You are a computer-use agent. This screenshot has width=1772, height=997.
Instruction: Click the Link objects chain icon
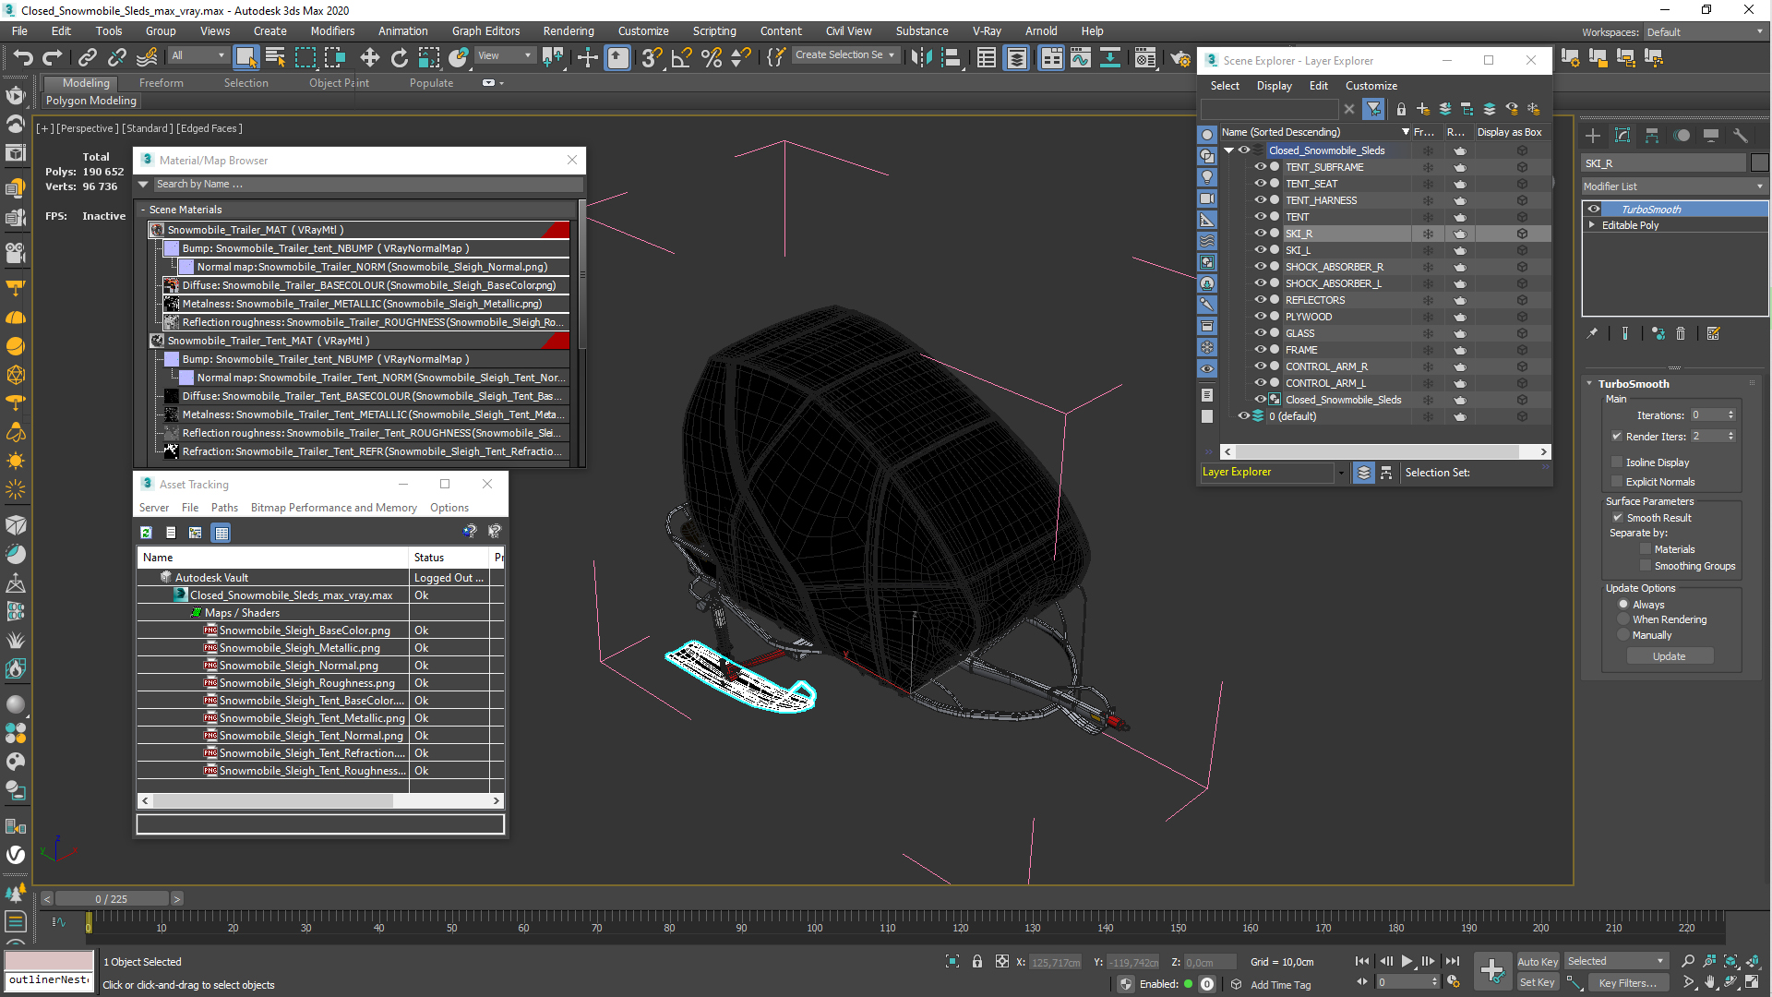87,58
